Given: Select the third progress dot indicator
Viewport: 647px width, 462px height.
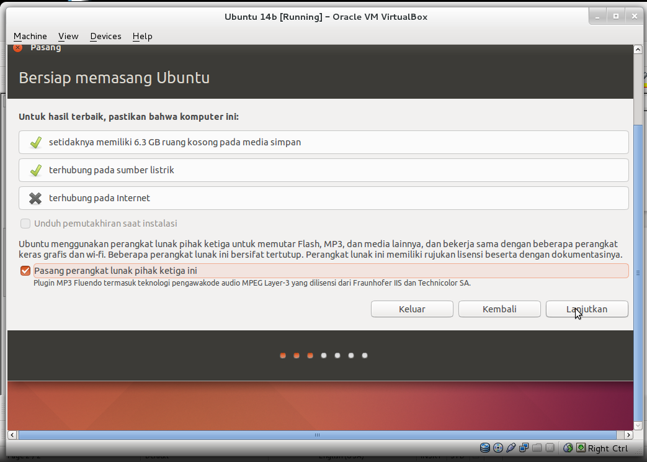Looking at the screenshot, I should [310, 355].
